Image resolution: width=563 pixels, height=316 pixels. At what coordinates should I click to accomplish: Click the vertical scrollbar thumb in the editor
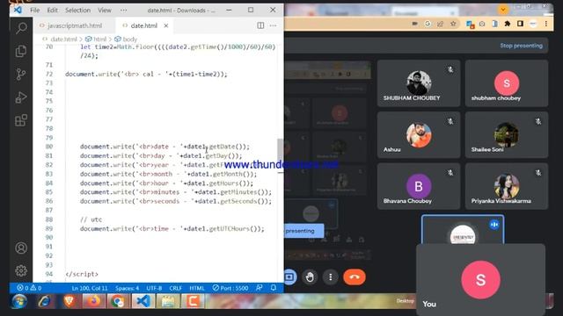281,152
